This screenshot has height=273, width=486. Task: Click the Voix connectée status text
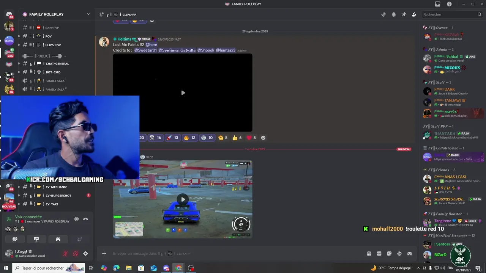28,217
